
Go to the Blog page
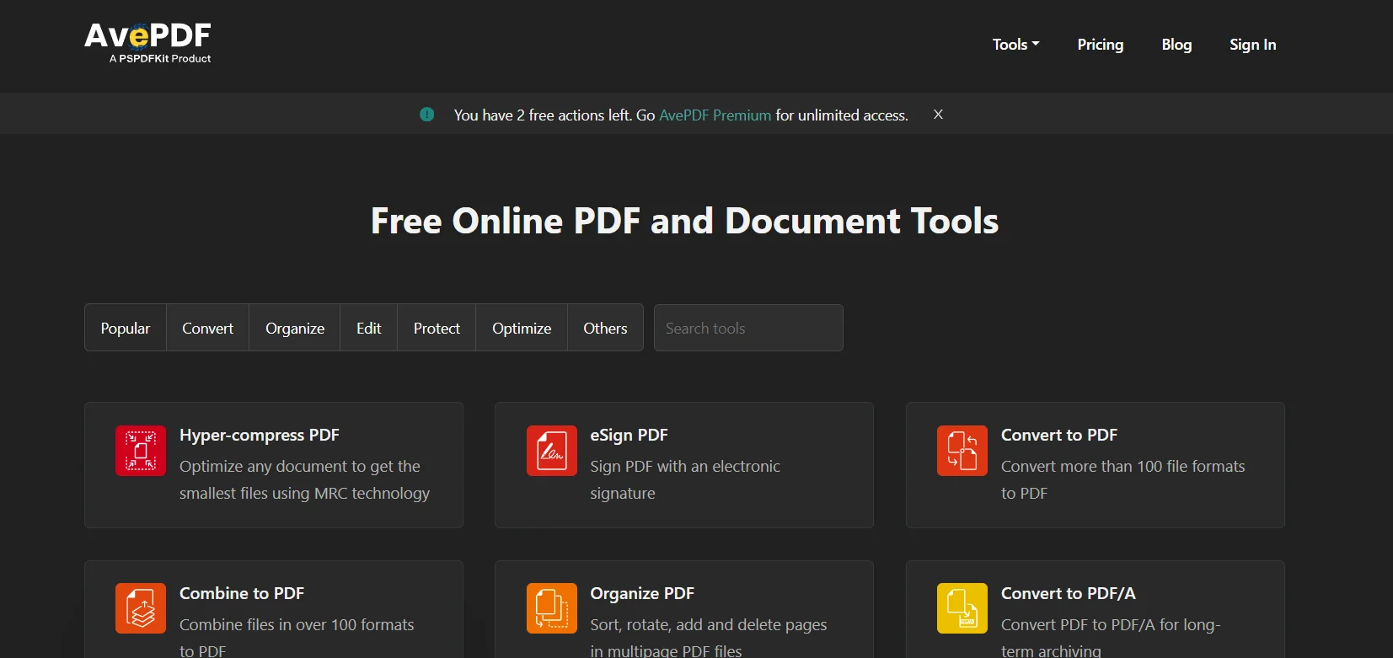pyautogui.click(x=1176, y=45)
